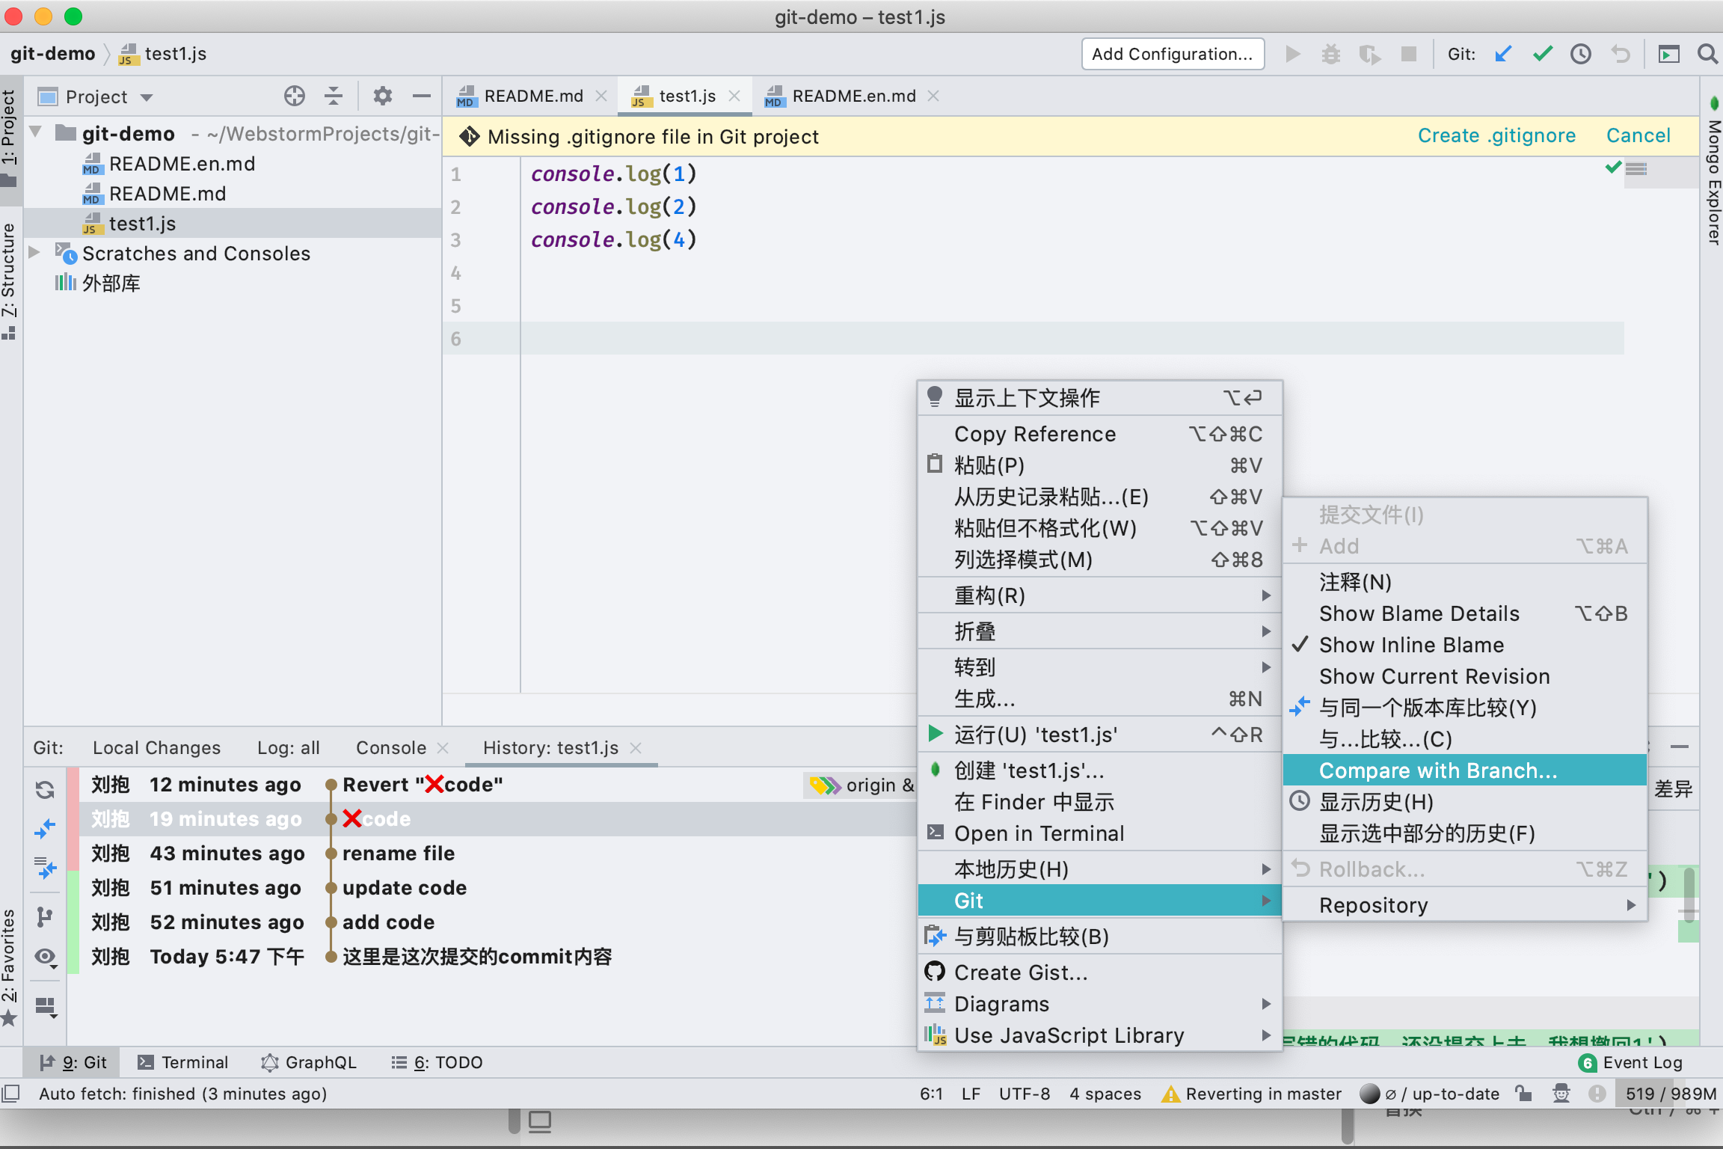Select Create Gist... menu item

click(1099, 972)
